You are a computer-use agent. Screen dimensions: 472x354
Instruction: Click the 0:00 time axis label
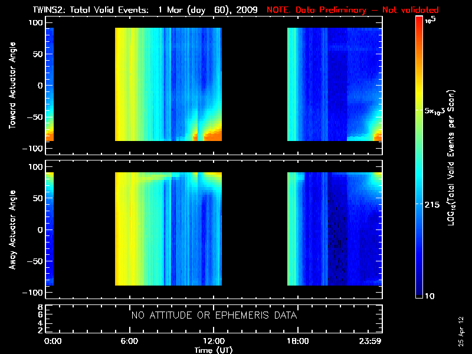53,341
